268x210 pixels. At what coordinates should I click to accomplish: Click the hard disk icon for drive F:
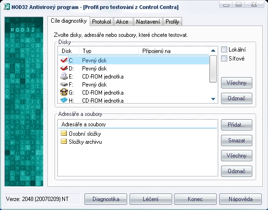point(64,84)
